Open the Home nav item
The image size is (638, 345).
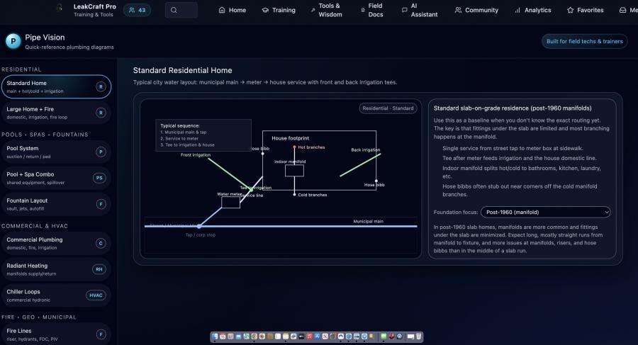click(x=232, y=10)
